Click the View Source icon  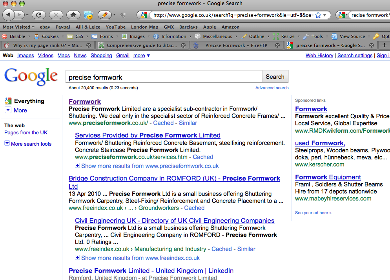point(335,36)
